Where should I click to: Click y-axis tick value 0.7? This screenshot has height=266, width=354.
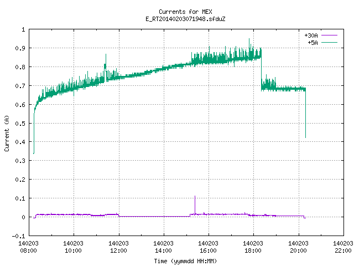tap(20, 86)
